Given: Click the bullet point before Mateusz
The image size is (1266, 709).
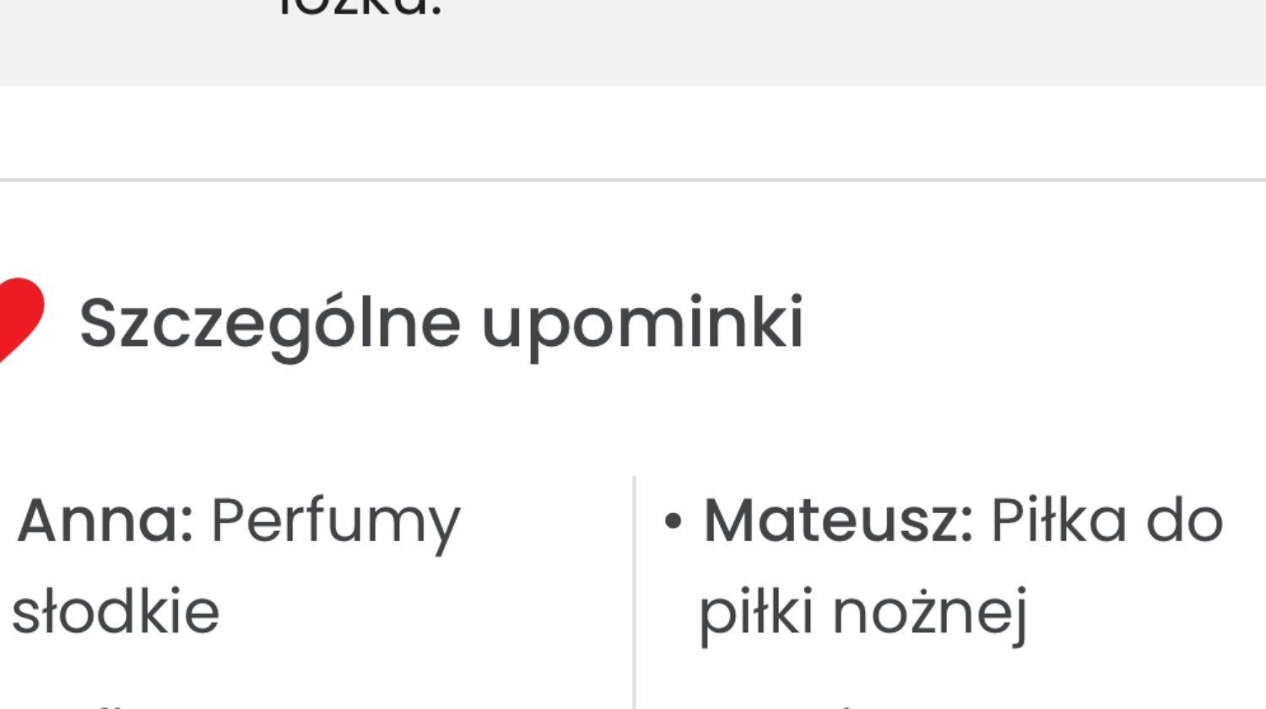Looking at the screenshot, I should point(673,522).
